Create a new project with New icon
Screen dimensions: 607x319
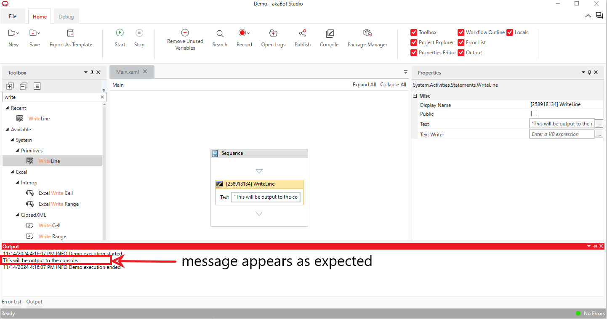click(12, 33)
